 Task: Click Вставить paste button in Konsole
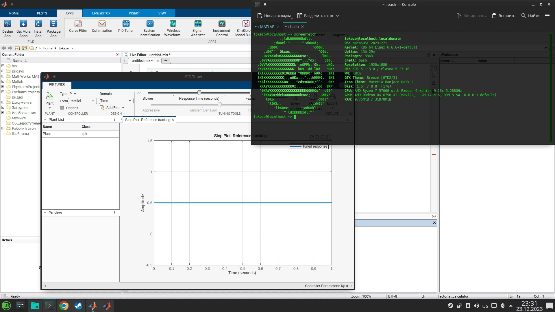coord(504,16)
